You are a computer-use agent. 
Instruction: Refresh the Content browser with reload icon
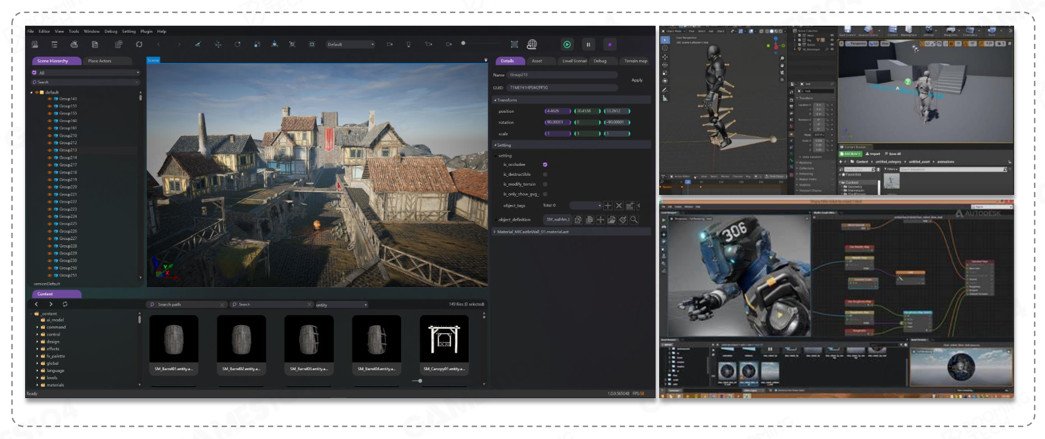pos(65,304)
